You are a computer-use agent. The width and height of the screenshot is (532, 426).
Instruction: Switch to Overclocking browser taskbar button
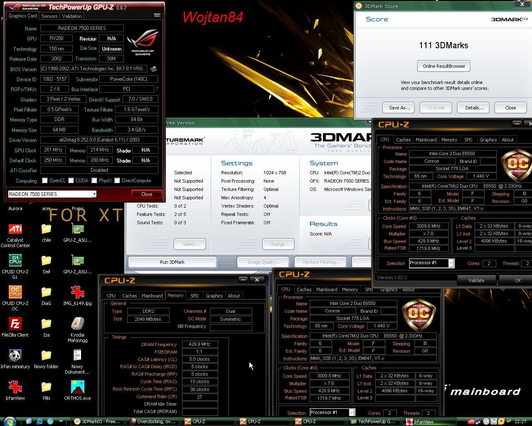(153, 421)
